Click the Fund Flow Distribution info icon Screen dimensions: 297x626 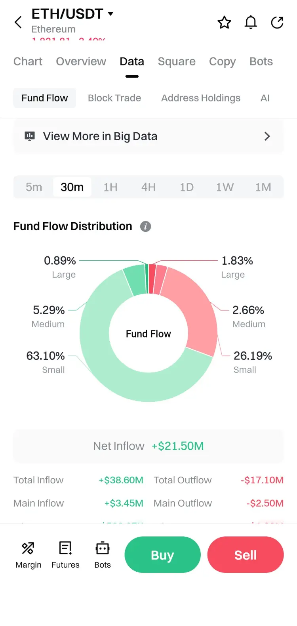pyautogui.click(x=145, y=226)
